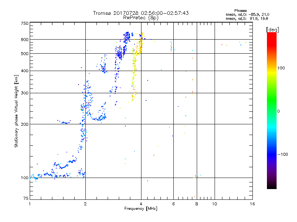The image size is (297, 222).
Task: Click the '300' height tick label
Action: [x=25, y=93]
